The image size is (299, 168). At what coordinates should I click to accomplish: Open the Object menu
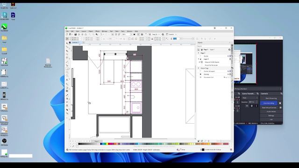click(x=91, y=31)
